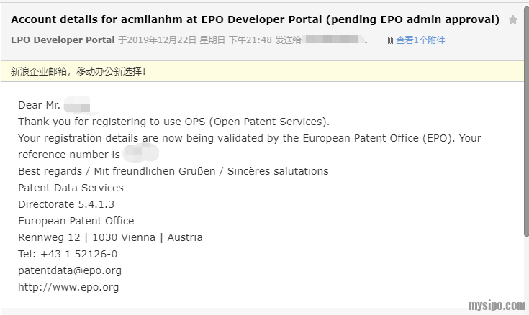529x315 pixels.
Task: Click the blurred reference number
Action: (x=140, y=154)
